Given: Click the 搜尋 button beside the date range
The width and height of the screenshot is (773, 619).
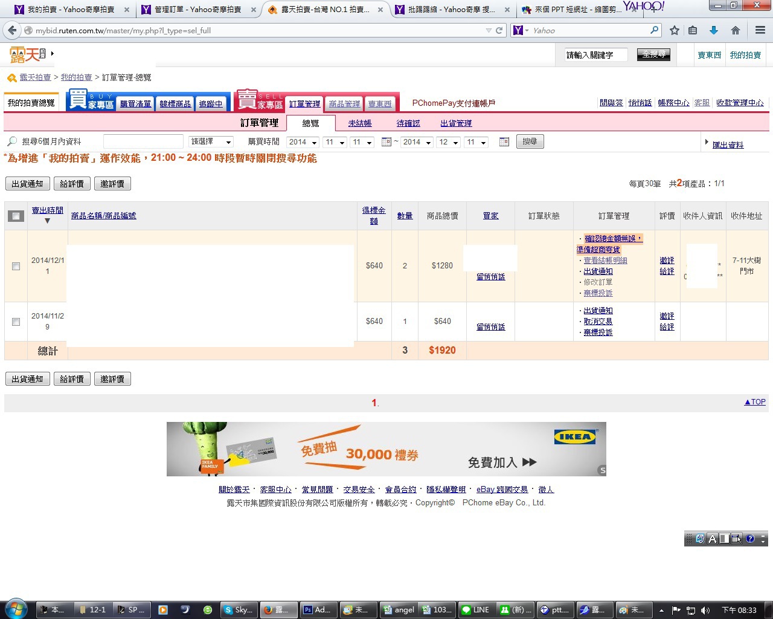Looking at the screenshot, I should click(x=530, y=141).
